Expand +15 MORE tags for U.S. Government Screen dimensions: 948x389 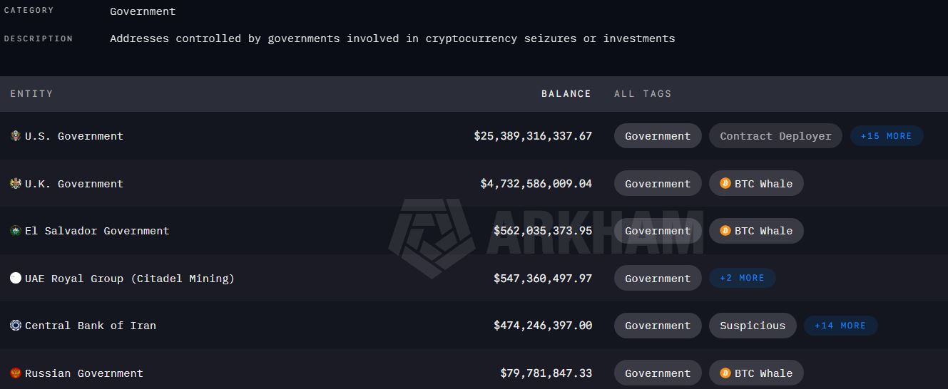pos(887,135)
